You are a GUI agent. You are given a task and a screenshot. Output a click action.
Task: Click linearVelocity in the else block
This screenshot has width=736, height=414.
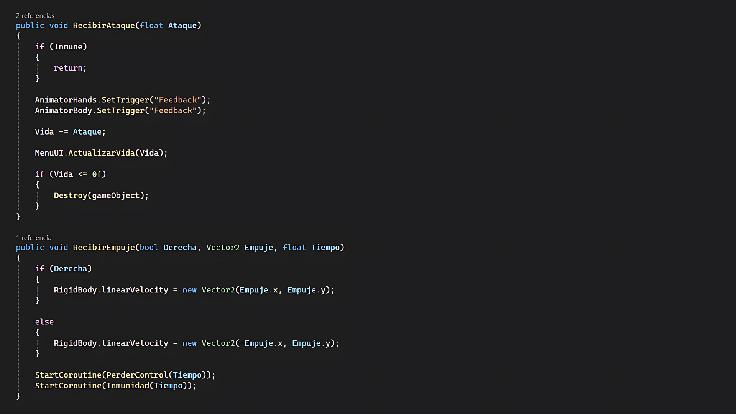[x=135, y=343]
